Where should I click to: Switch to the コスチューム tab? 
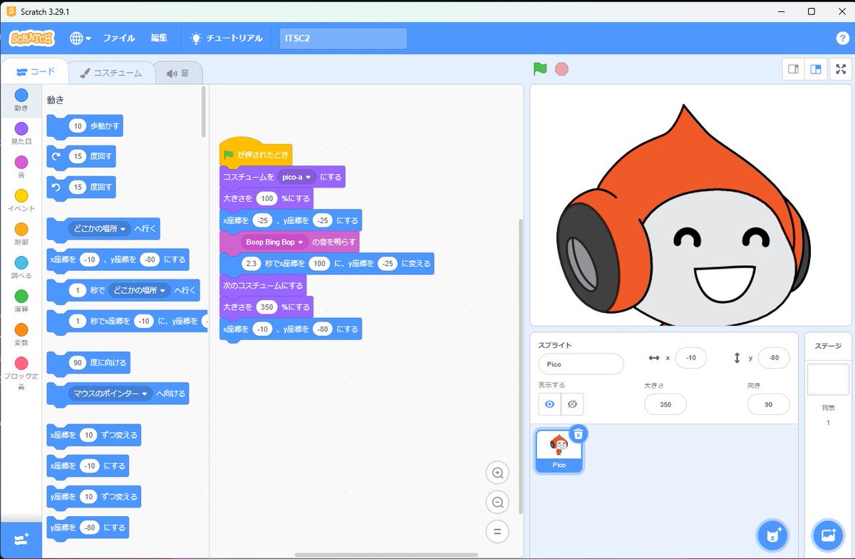point(111,73)
